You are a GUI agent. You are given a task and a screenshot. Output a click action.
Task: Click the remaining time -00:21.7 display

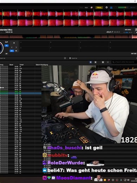(x=110, y=32)
